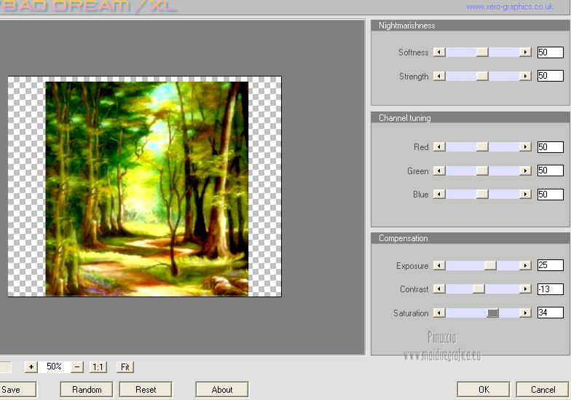The image size is (571, 400).
Task: Click the Green value field
Action: tap(551, 170)
